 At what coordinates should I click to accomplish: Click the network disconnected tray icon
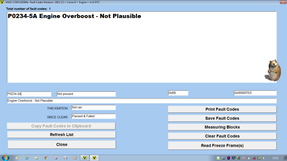click(x=254, y=158)
